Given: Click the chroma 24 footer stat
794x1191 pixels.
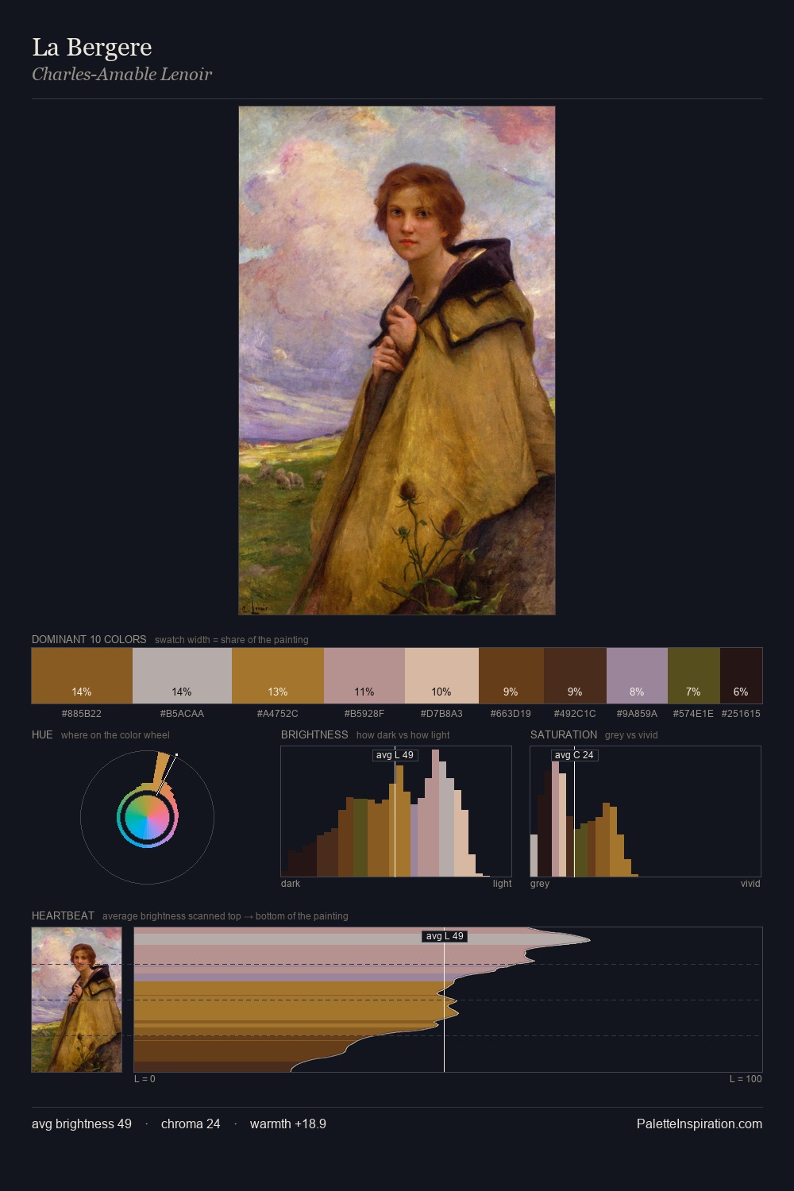Looking at the screenshot, I should coord(191,1124).
